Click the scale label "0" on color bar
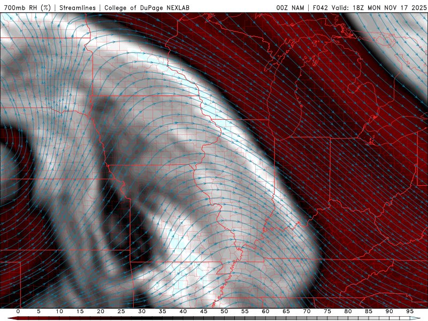428x321 pixels. coord(18,311)
